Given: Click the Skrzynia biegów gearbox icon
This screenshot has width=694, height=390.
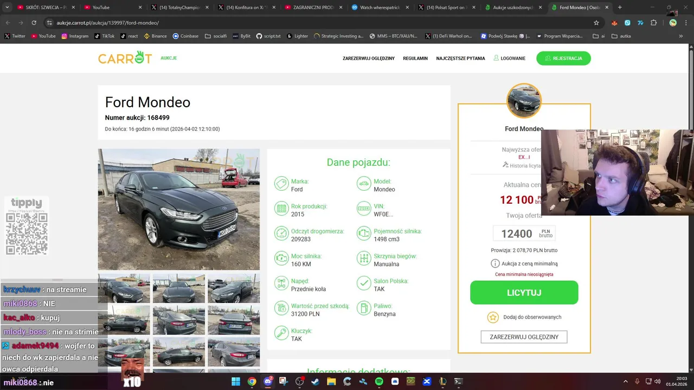Looking at the screenshot, I should point(364,259).
